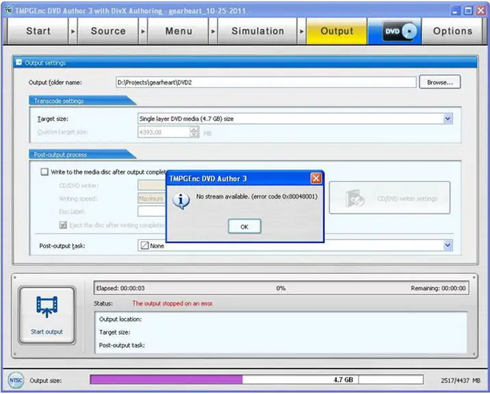
Task: Collapse the Output settings panel
Action: click(x=18, y=63)
